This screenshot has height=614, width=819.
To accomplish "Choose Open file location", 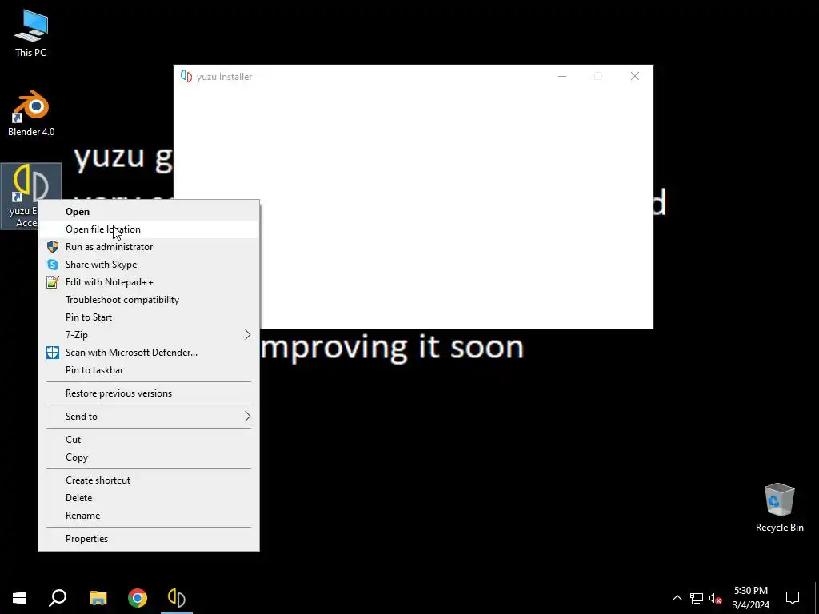I will 148,229.
